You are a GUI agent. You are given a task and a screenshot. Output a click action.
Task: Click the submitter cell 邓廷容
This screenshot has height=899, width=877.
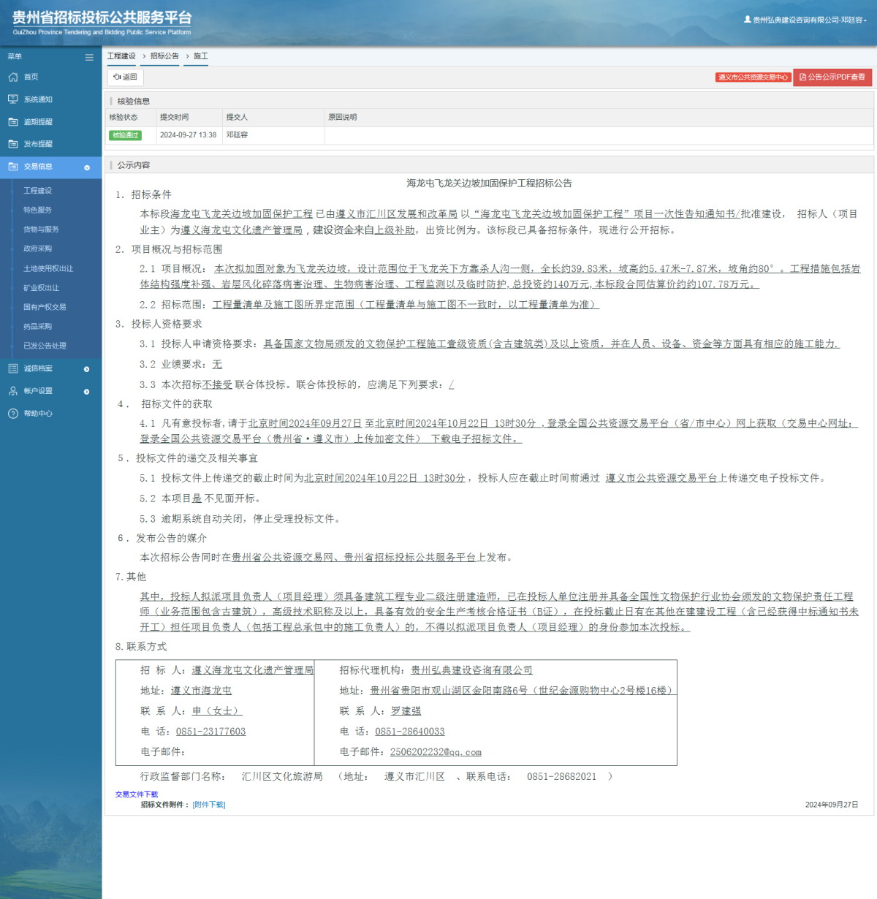(237, 135)
